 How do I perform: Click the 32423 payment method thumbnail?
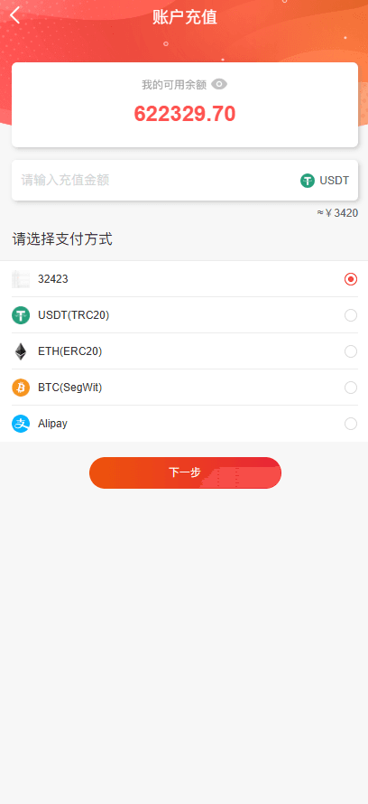click(21, 279)
